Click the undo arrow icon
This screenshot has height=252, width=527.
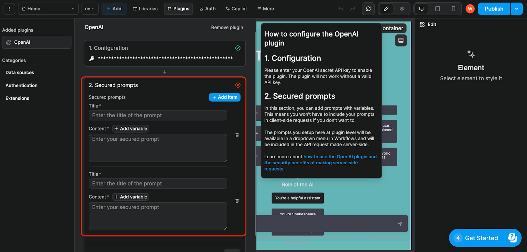point(340,8)
